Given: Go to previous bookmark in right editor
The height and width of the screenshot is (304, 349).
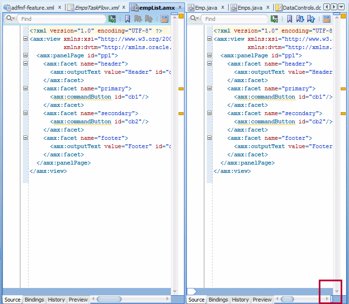Looking at the screenshot, I should tap(311, 19).
